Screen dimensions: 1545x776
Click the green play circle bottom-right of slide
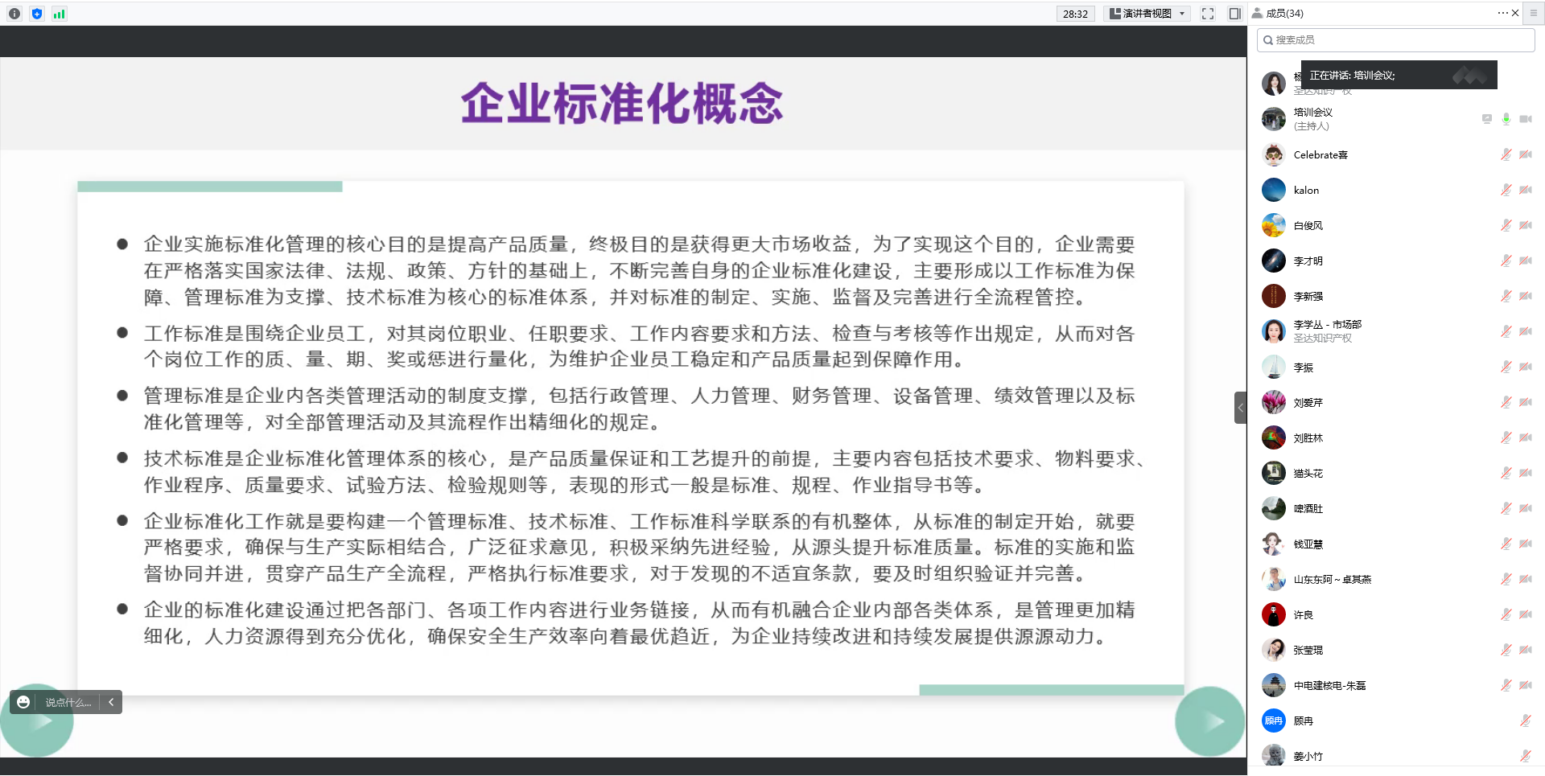(x=1209, y=721)
